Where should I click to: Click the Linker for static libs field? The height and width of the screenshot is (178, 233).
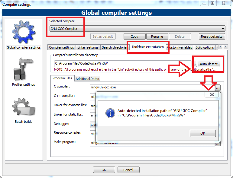[93, 115]
